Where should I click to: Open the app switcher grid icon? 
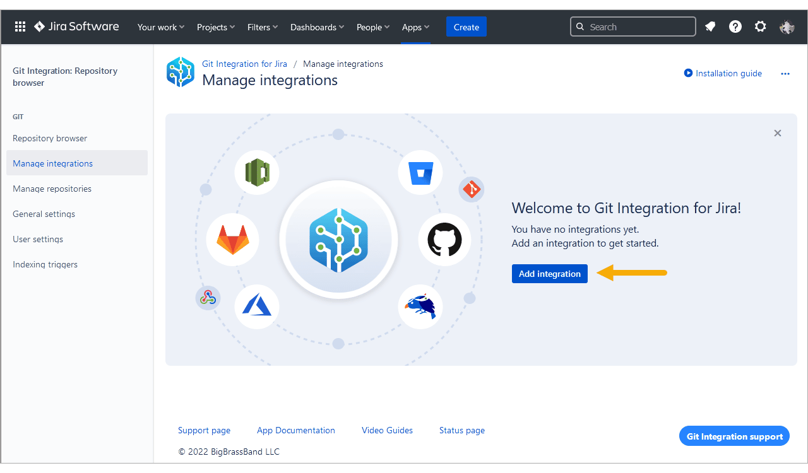20,26
